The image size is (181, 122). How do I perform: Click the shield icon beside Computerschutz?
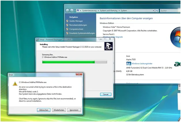pos(67,29)
